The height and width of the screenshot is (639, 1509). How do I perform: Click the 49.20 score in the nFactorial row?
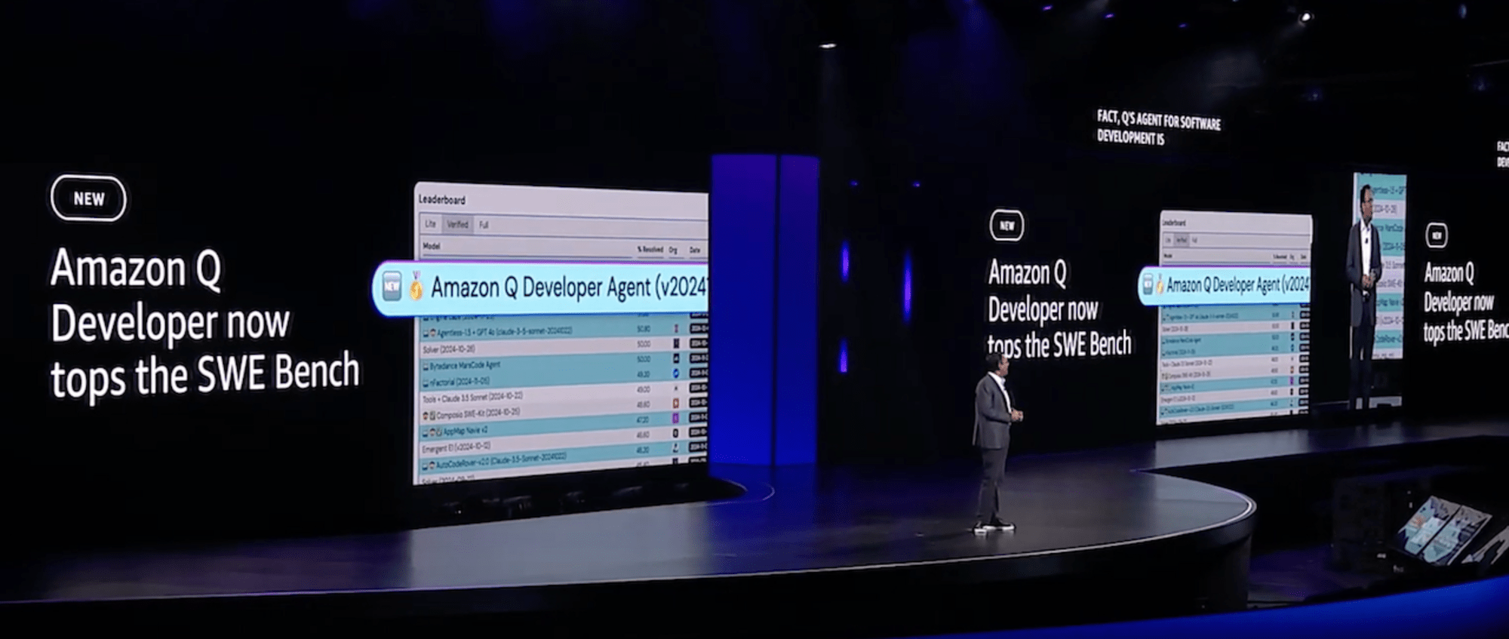[643, 373]
